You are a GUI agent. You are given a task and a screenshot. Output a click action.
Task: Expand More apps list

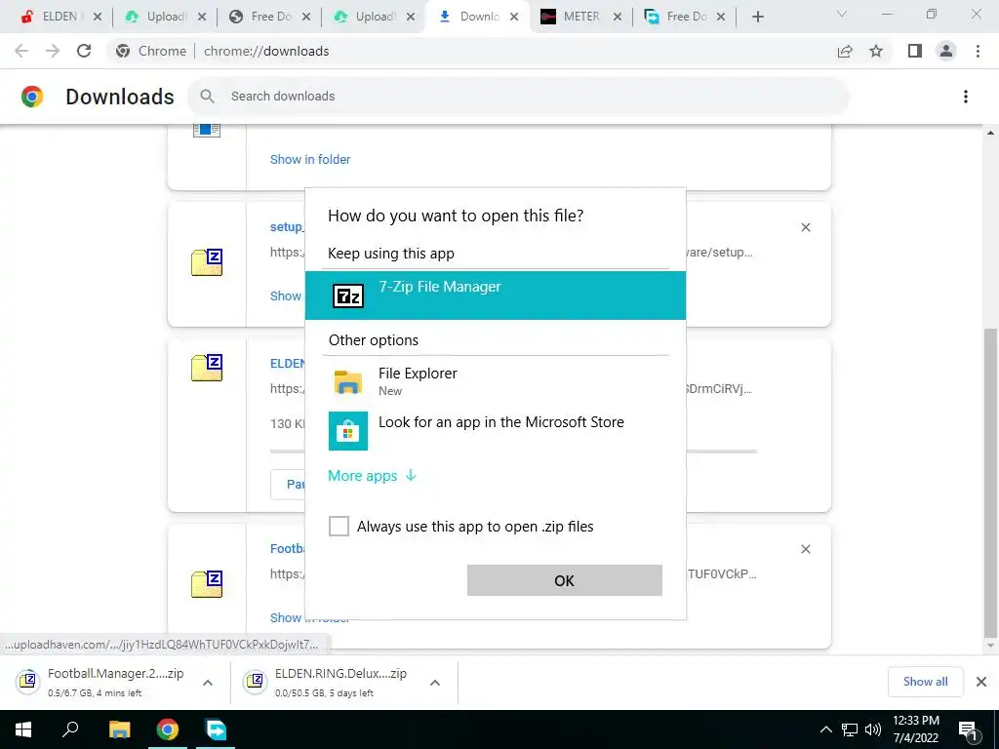tap(372, 476)
